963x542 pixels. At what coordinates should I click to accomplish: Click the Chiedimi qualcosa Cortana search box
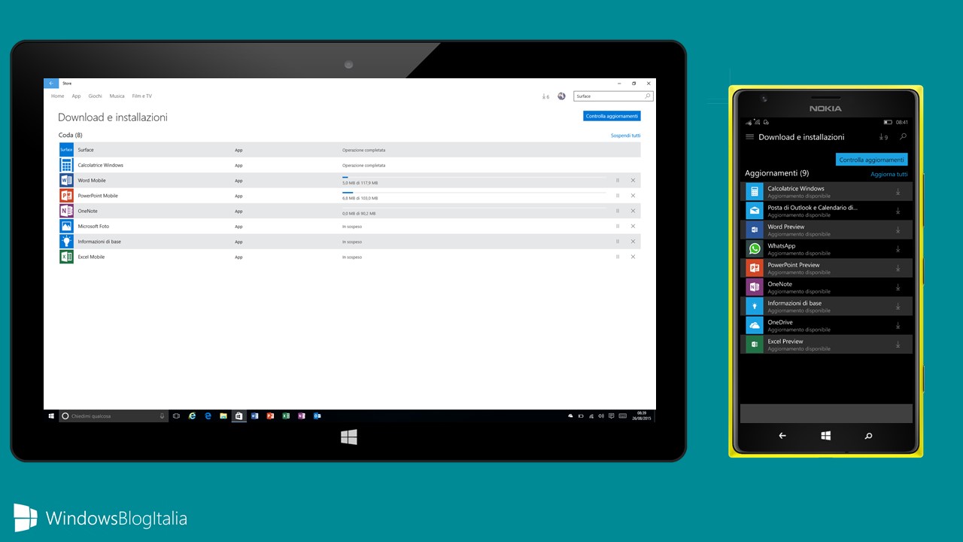click(113, 416)
